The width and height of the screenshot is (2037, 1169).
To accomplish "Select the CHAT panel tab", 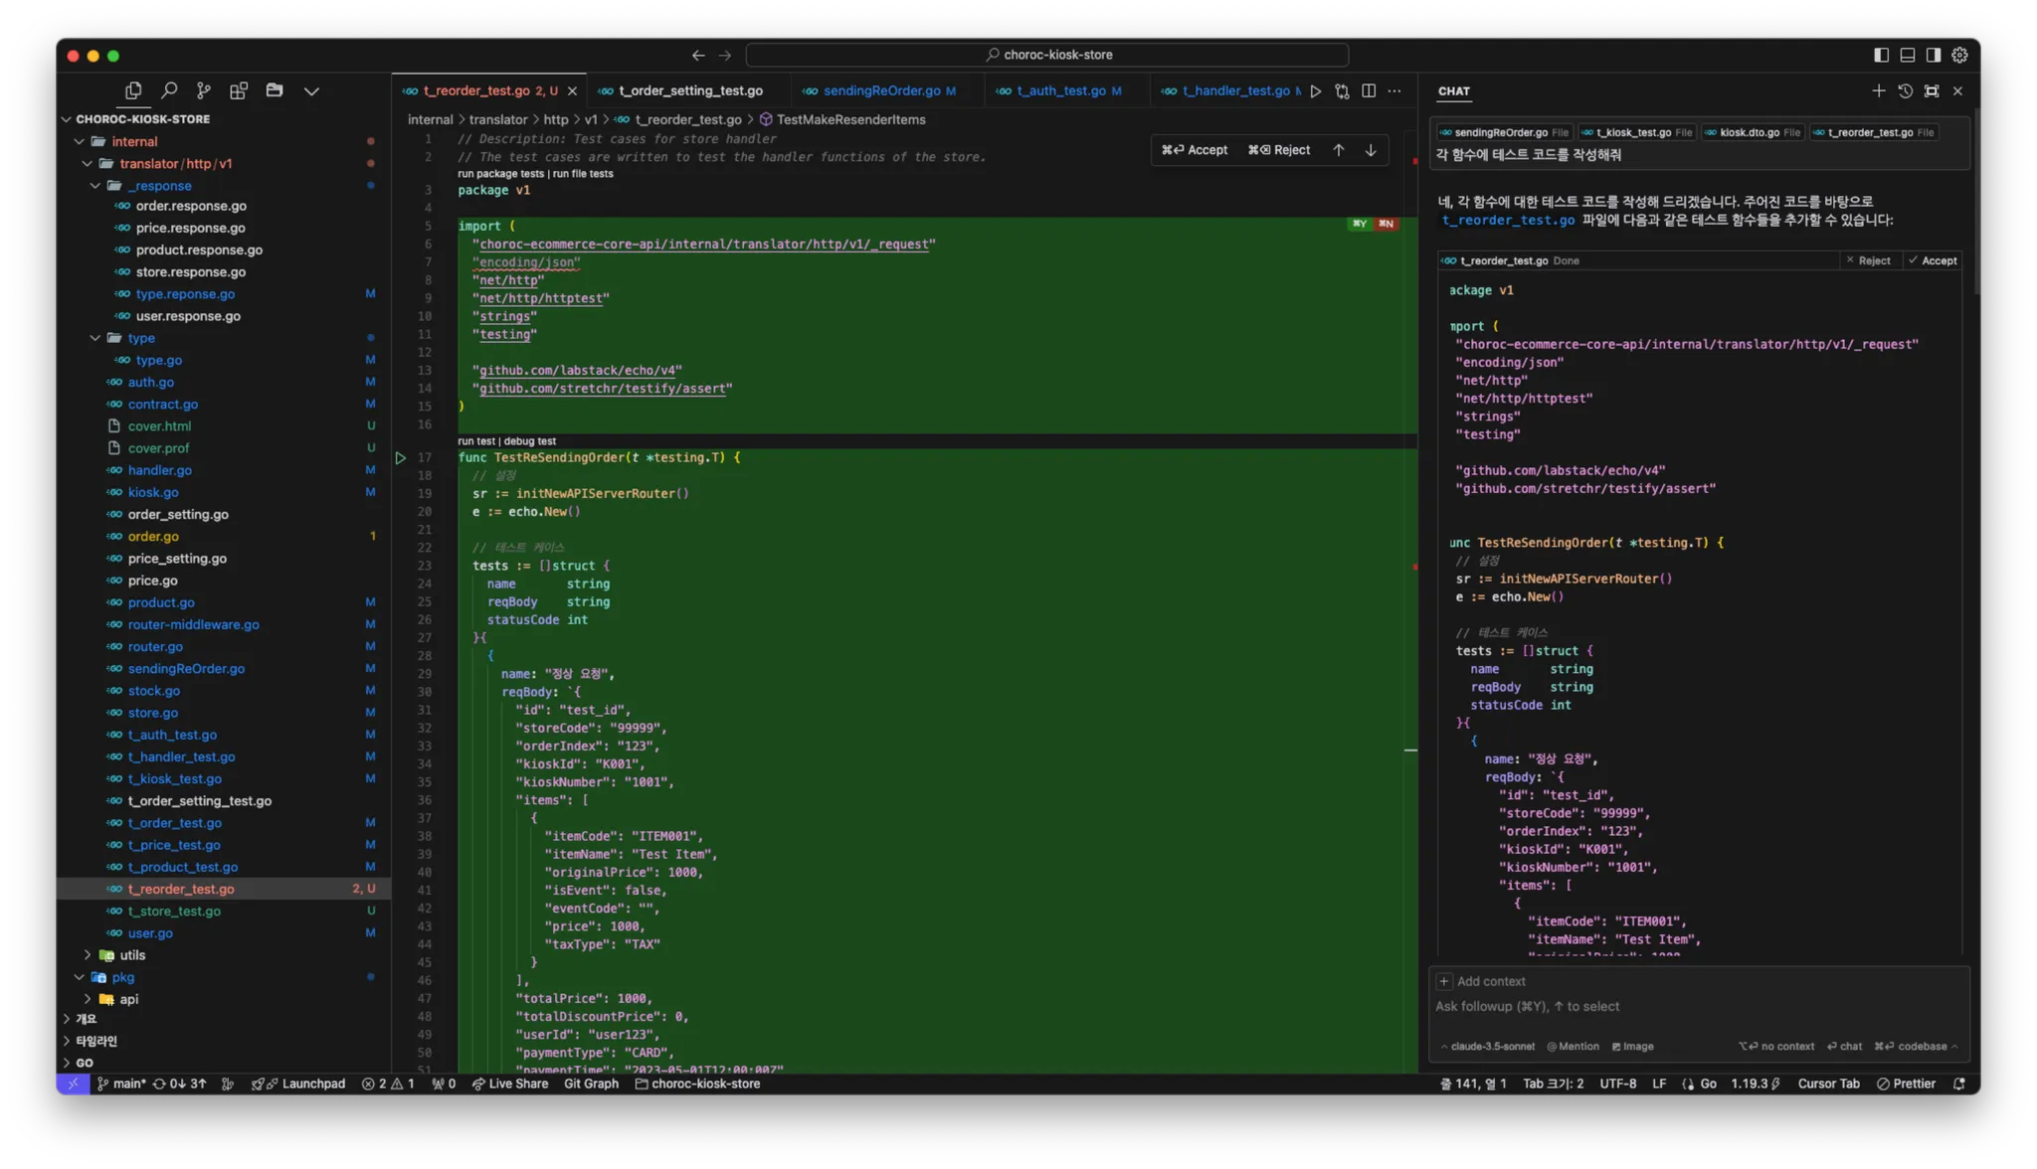I will pos(1453,90).
